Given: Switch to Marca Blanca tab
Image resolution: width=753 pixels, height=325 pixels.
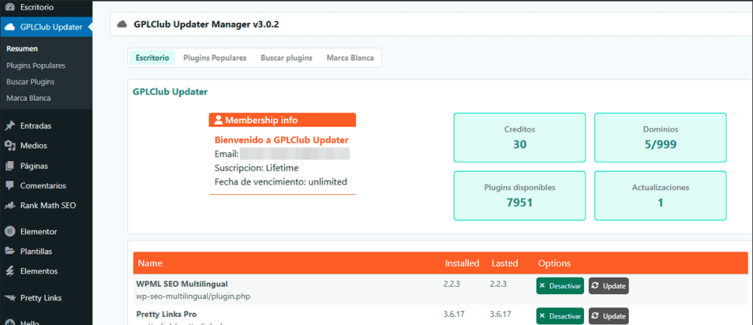Looking at the screenshot, I should (350, 57).
